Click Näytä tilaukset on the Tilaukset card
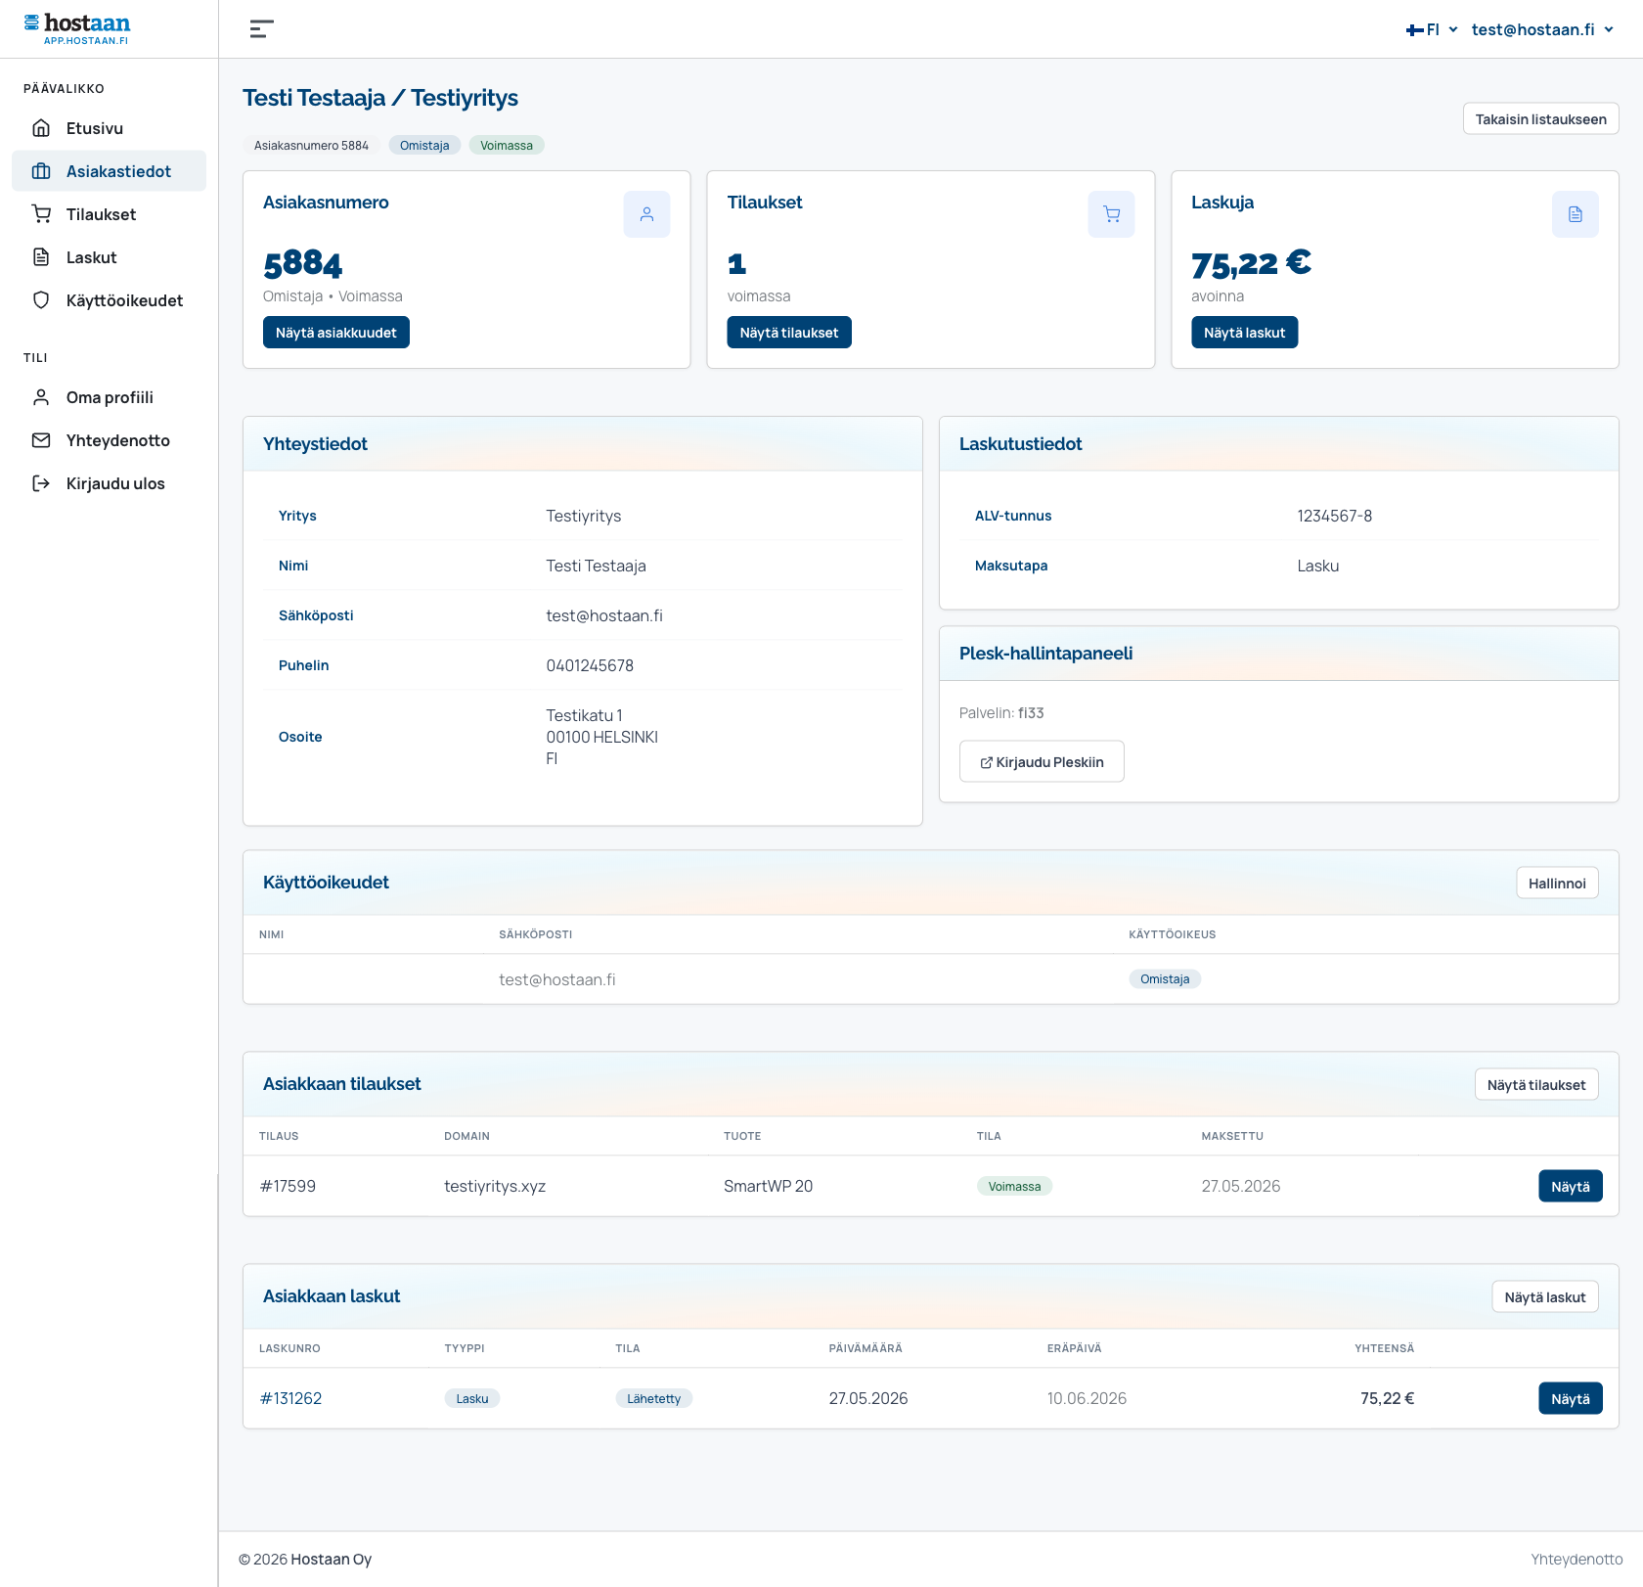Screen dimensions: 1643x1587 788,333
